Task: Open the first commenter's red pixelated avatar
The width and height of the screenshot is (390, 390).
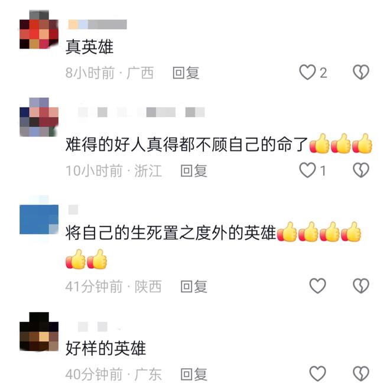Action: click(x=39, y=30)
